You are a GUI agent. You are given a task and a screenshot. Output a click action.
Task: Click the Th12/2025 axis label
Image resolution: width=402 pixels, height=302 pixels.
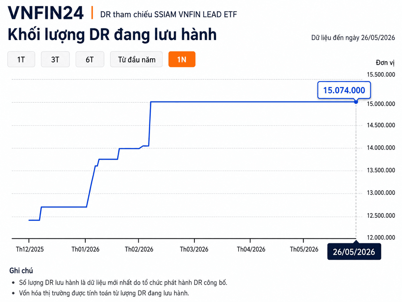pos(30,249)
